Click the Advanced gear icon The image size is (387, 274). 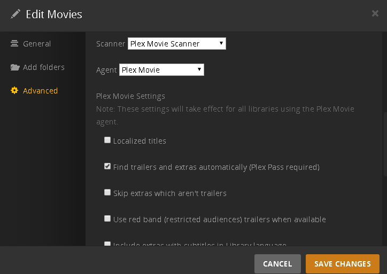tap(14, 91)
